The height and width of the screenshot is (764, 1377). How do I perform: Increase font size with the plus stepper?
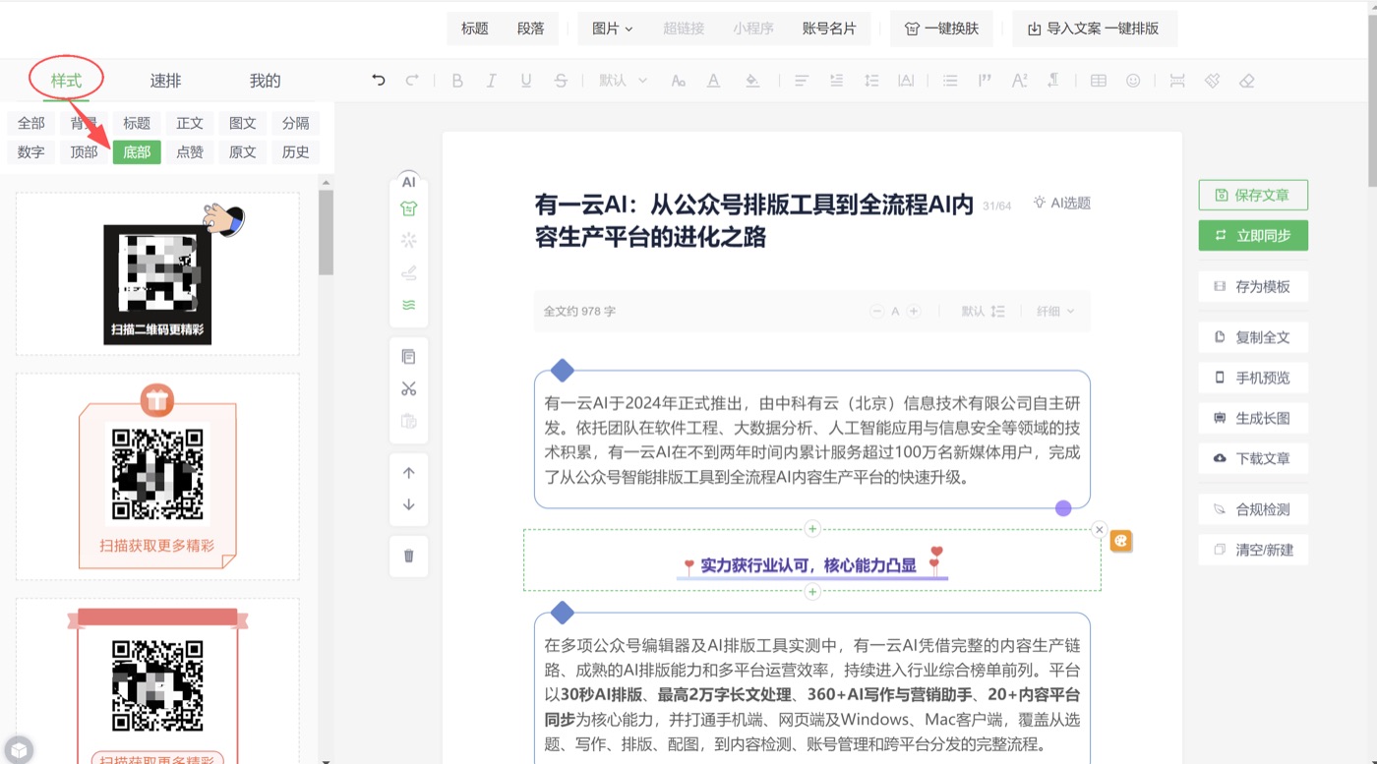[914, 311]
